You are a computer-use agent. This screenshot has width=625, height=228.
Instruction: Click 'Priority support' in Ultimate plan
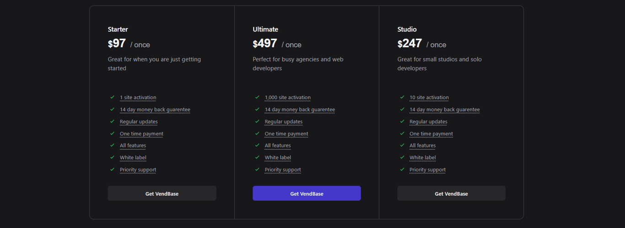point(283,170)
